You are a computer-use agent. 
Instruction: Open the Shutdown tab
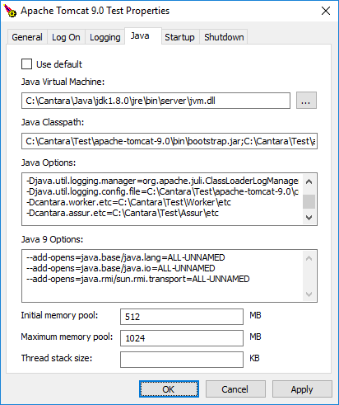coord(224,37)
